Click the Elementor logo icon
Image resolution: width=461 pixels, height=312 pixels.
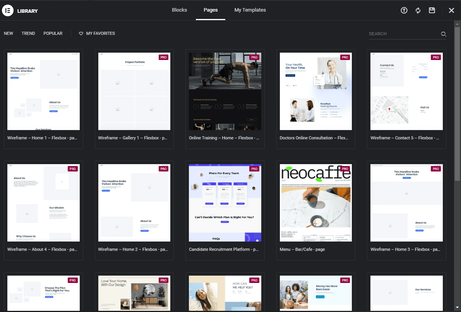point(8,10)
